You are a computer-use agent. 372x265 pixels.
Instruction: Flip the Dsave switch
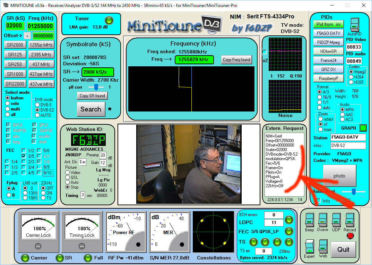click(x=322, y=221)
